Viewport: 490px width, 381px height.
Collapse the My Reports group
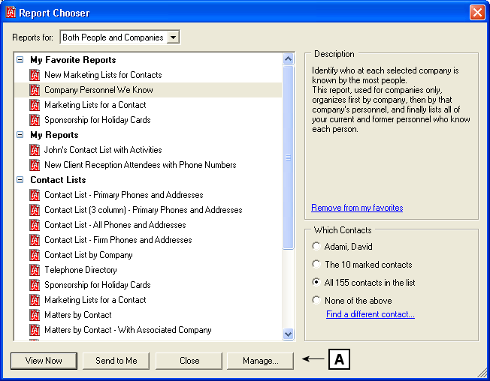point(20,135)
